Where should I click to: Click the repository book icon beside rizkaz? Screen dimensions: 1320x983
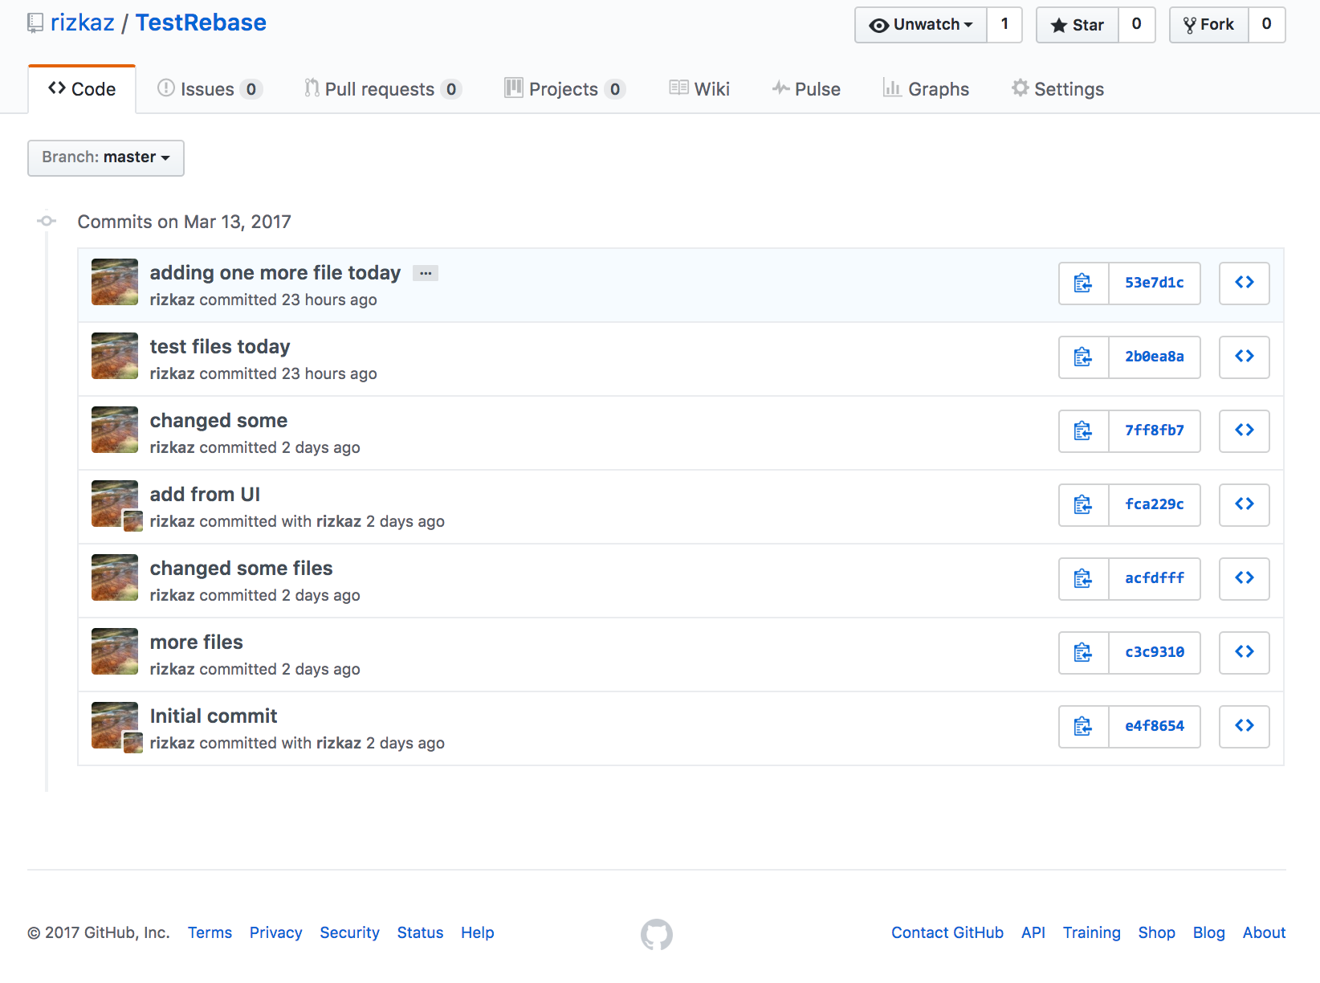click(35, 23)
